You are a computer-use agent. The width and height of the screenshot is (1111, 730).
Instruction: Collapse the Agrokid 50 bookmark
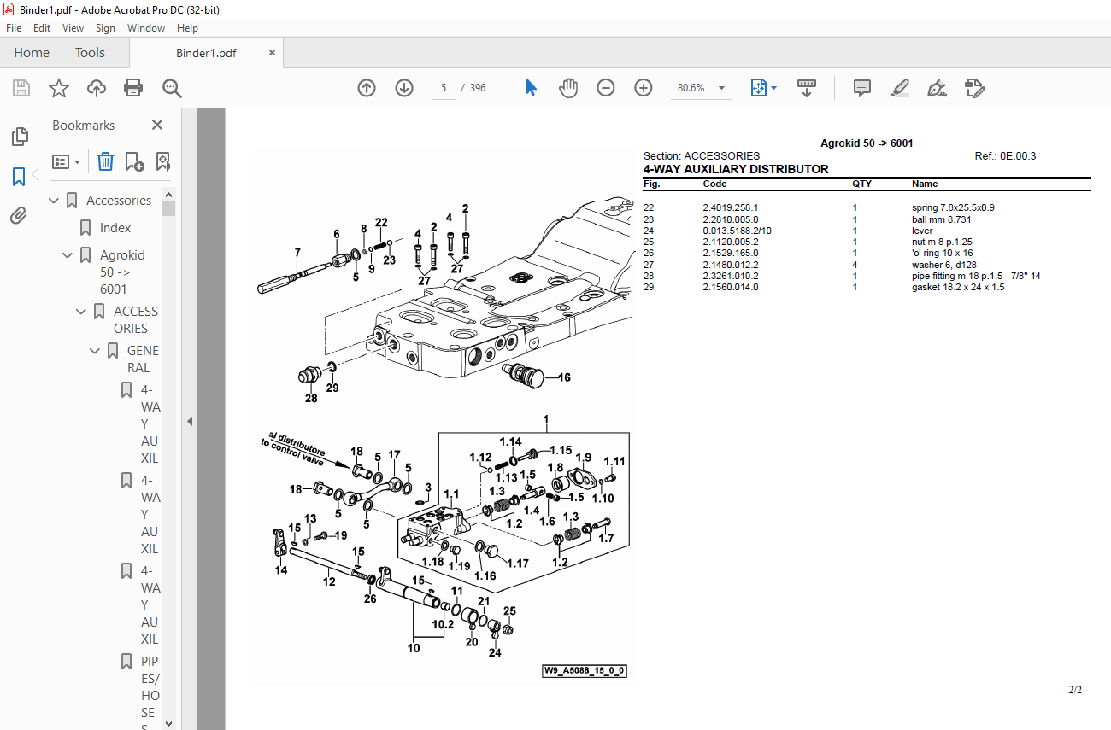tap(68, 255)
